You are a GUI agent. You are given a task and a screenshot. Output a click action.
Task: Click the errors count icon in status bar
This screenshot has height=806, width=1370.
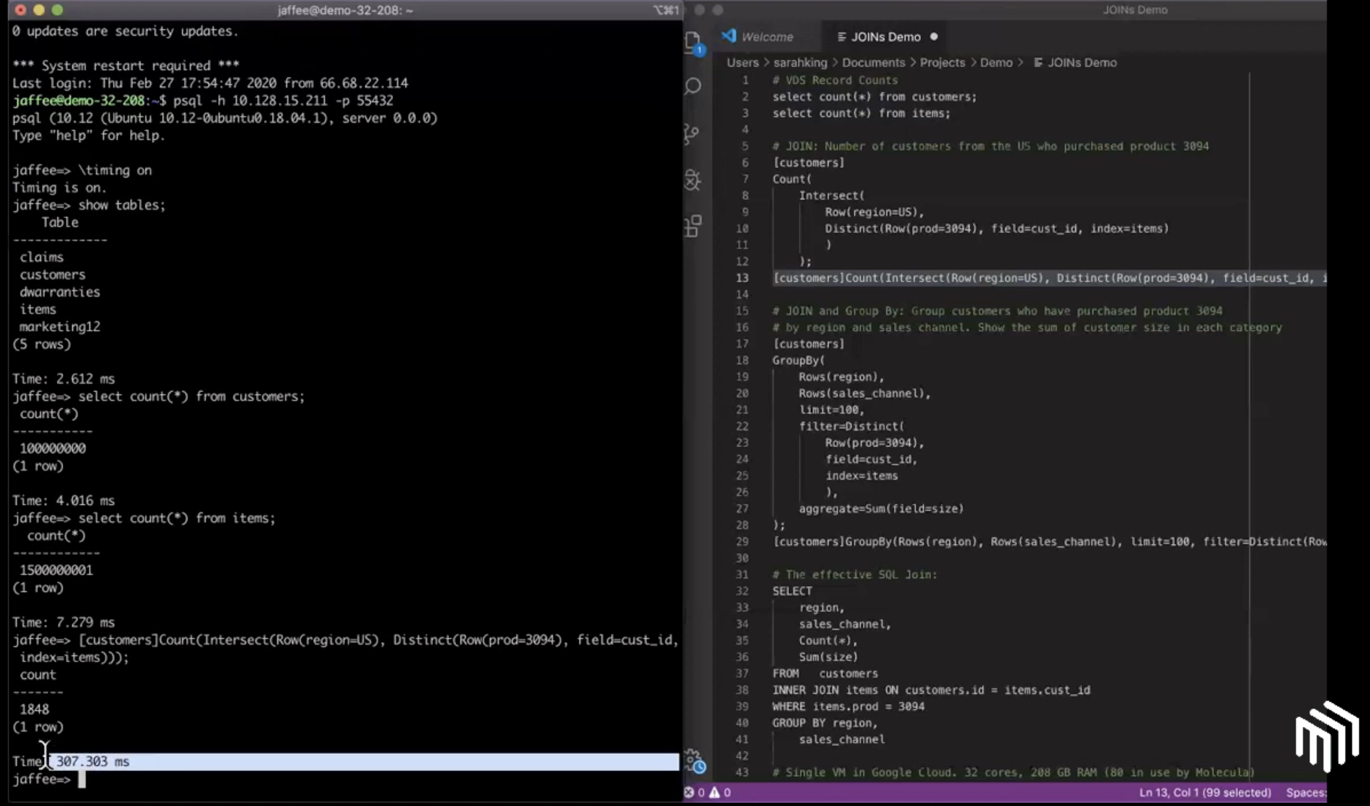click(x=689, y=793)
